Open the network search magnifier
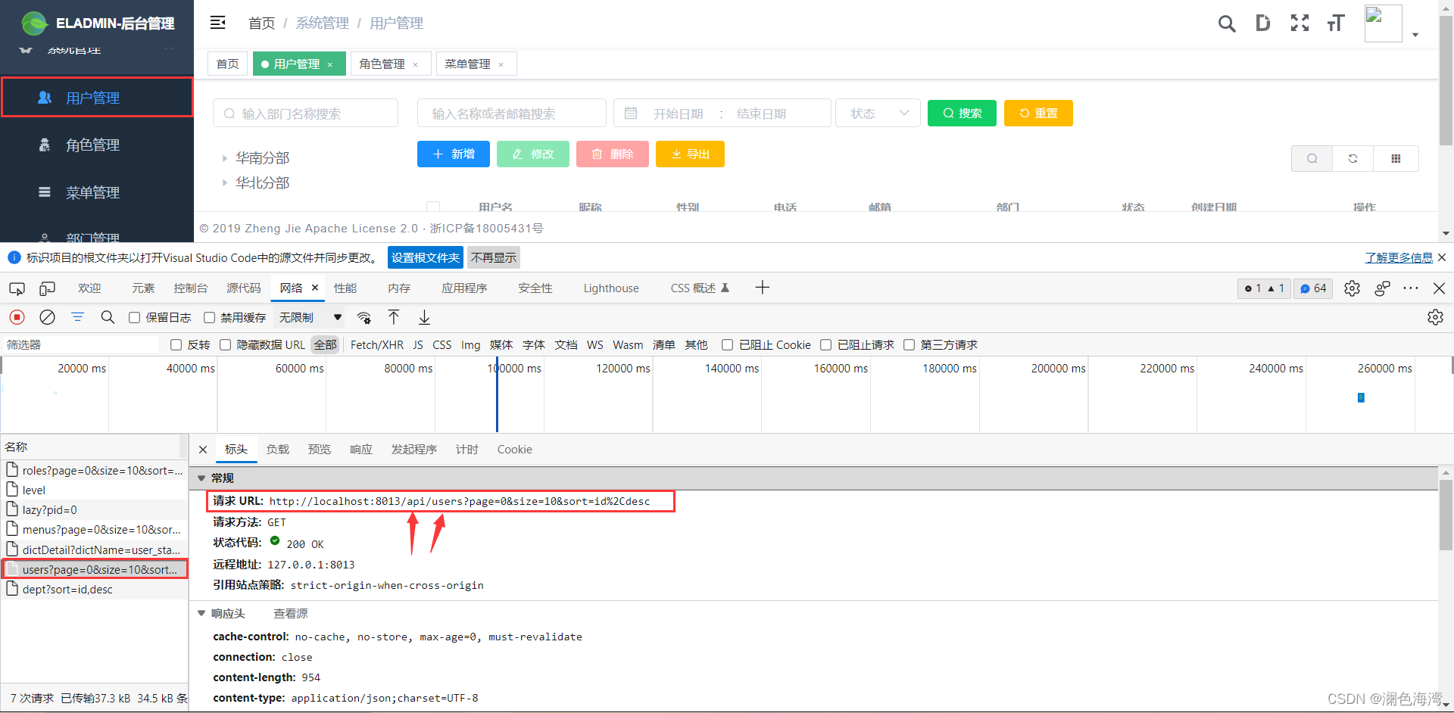The height and width of the screenshot is (713, 1454). coord(108,317)
